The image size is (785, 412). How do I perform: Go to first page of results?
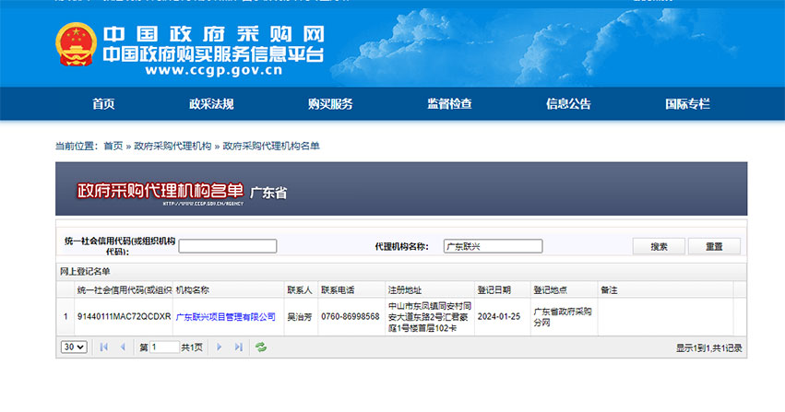tap(103, 347)
